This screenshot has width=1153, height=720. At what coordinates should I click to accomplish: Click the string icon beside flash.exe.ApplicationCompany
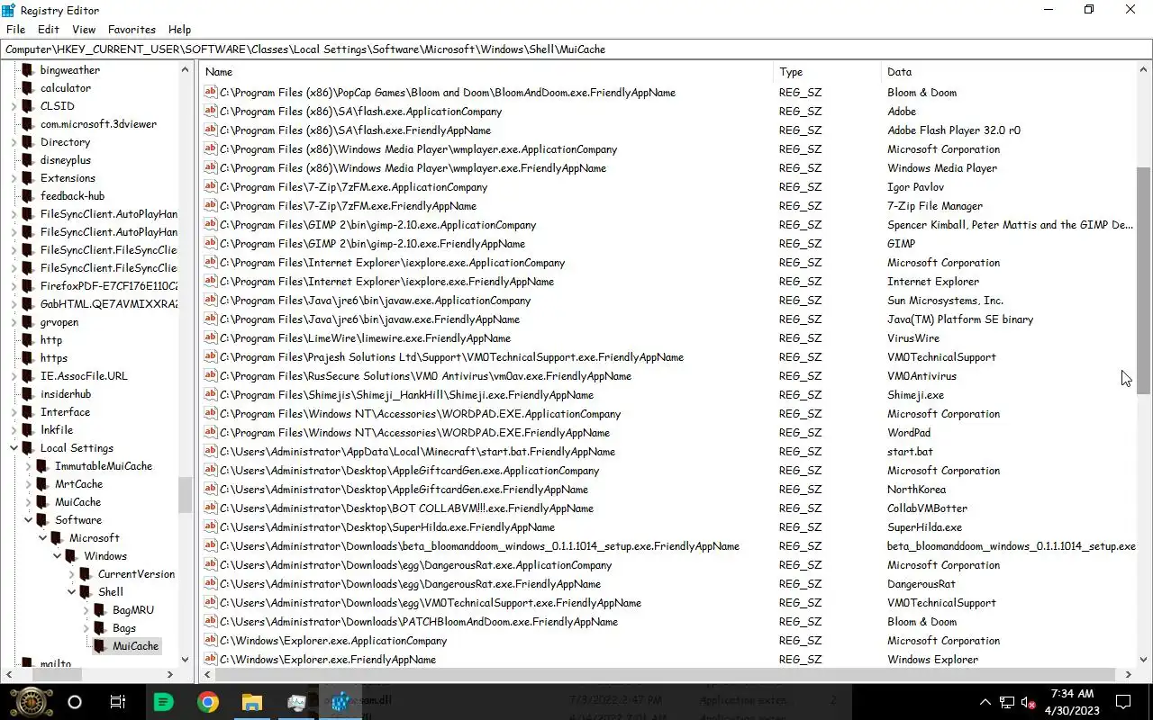(211, 111)
